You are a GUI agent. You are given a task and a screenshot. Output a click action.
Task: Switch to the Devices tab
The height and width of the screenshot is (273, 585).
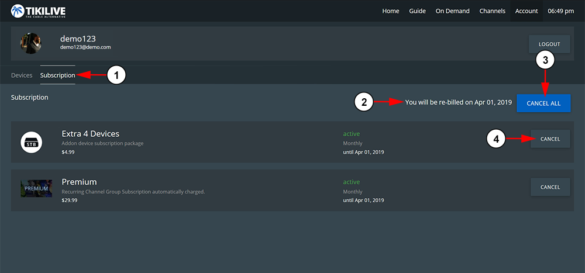[22, 75]
